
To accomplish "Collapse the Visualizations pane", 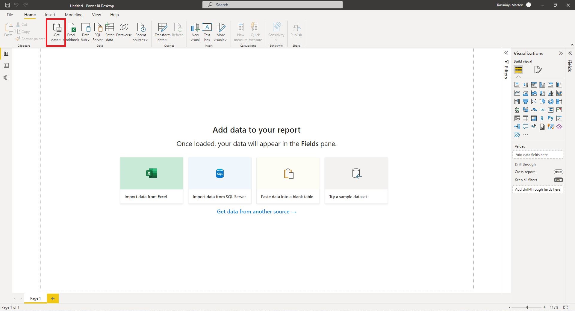I will [x=561, y=53].
